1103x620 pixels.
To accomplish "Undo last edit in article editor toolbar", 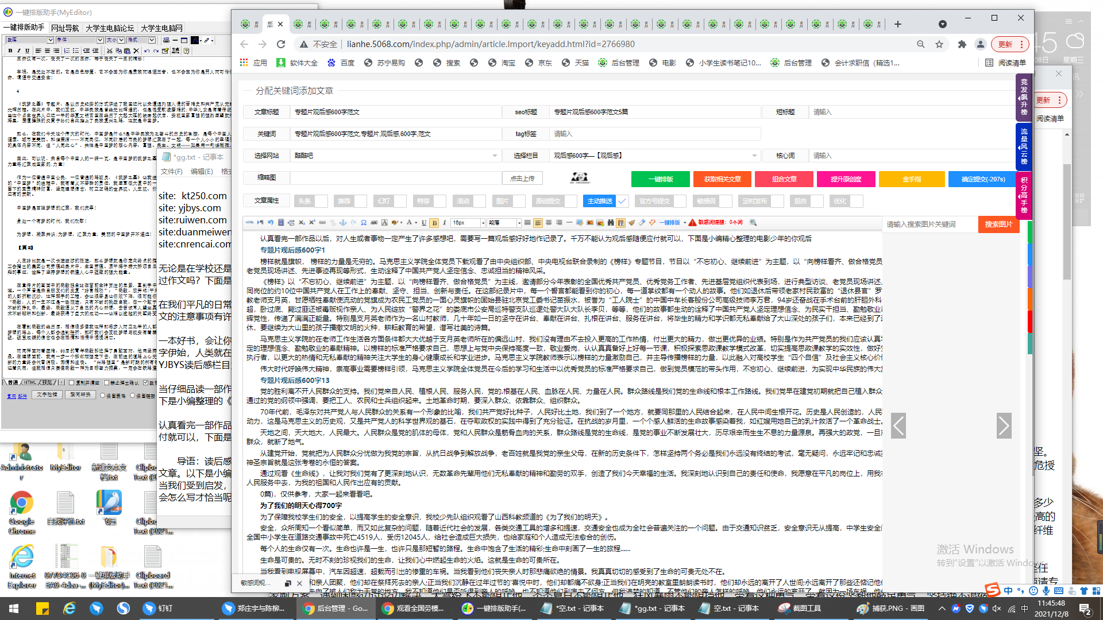I will (271, 222).
